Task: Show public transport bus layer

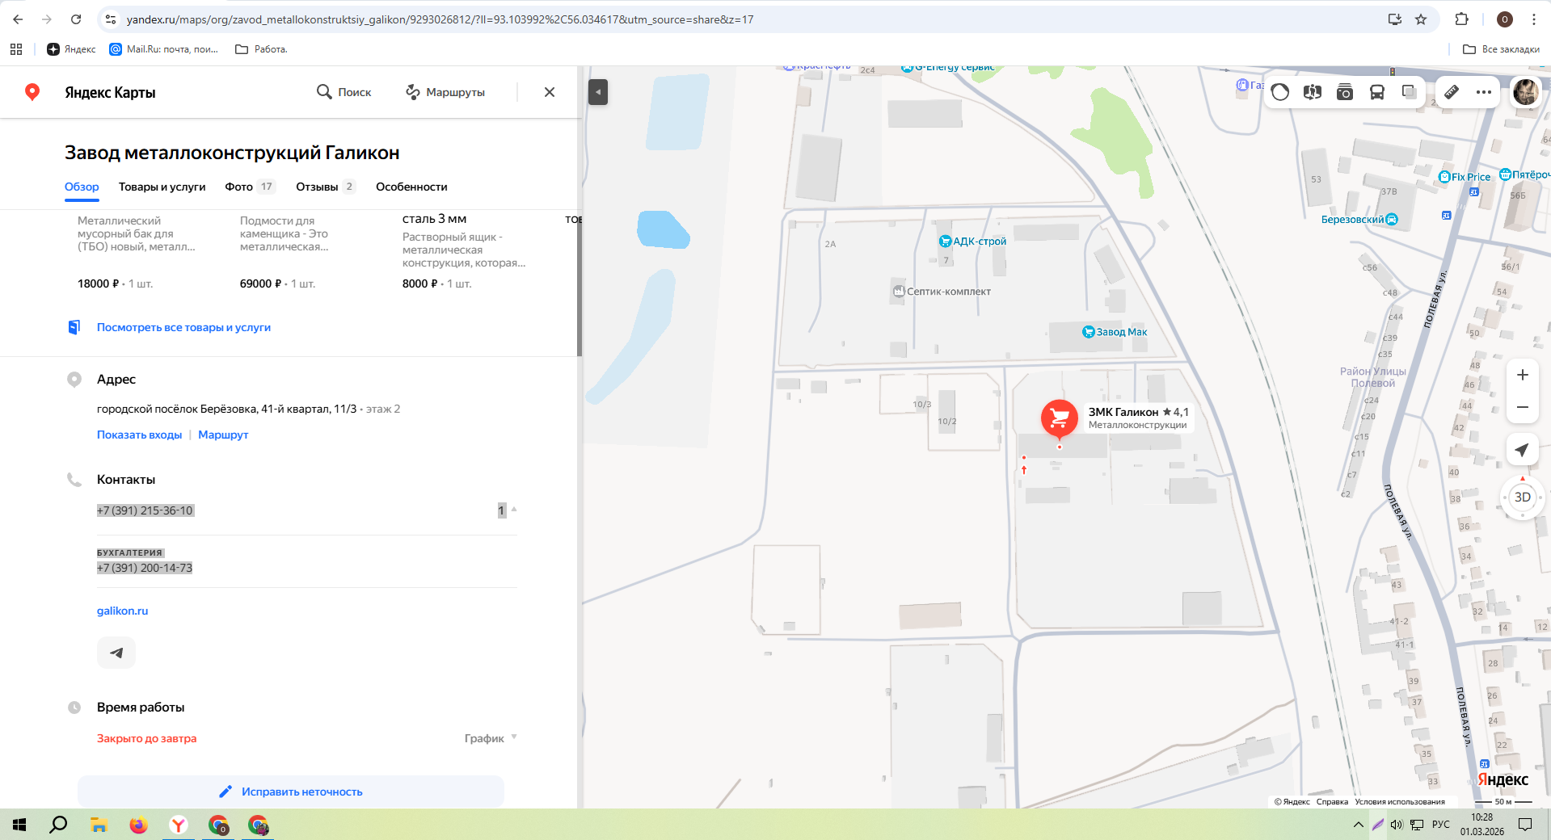Action: [x=1377, y=92]
